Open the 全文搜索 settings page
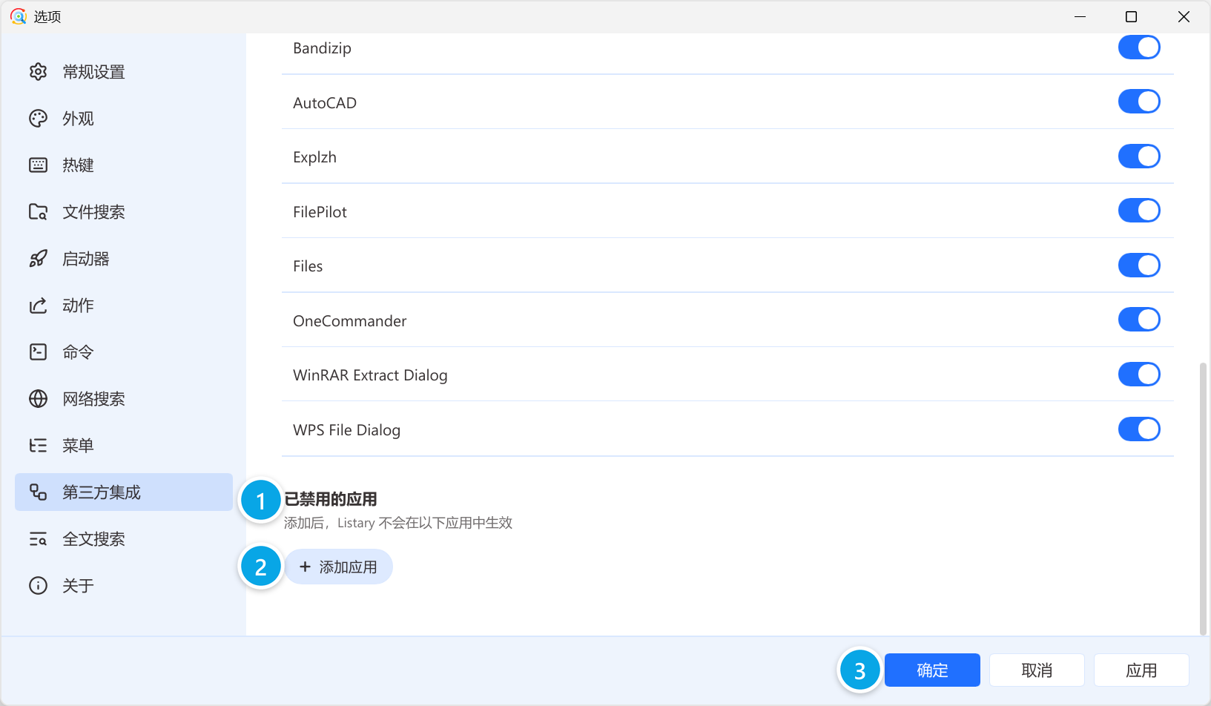The image size is (1211, 706). 124,539
